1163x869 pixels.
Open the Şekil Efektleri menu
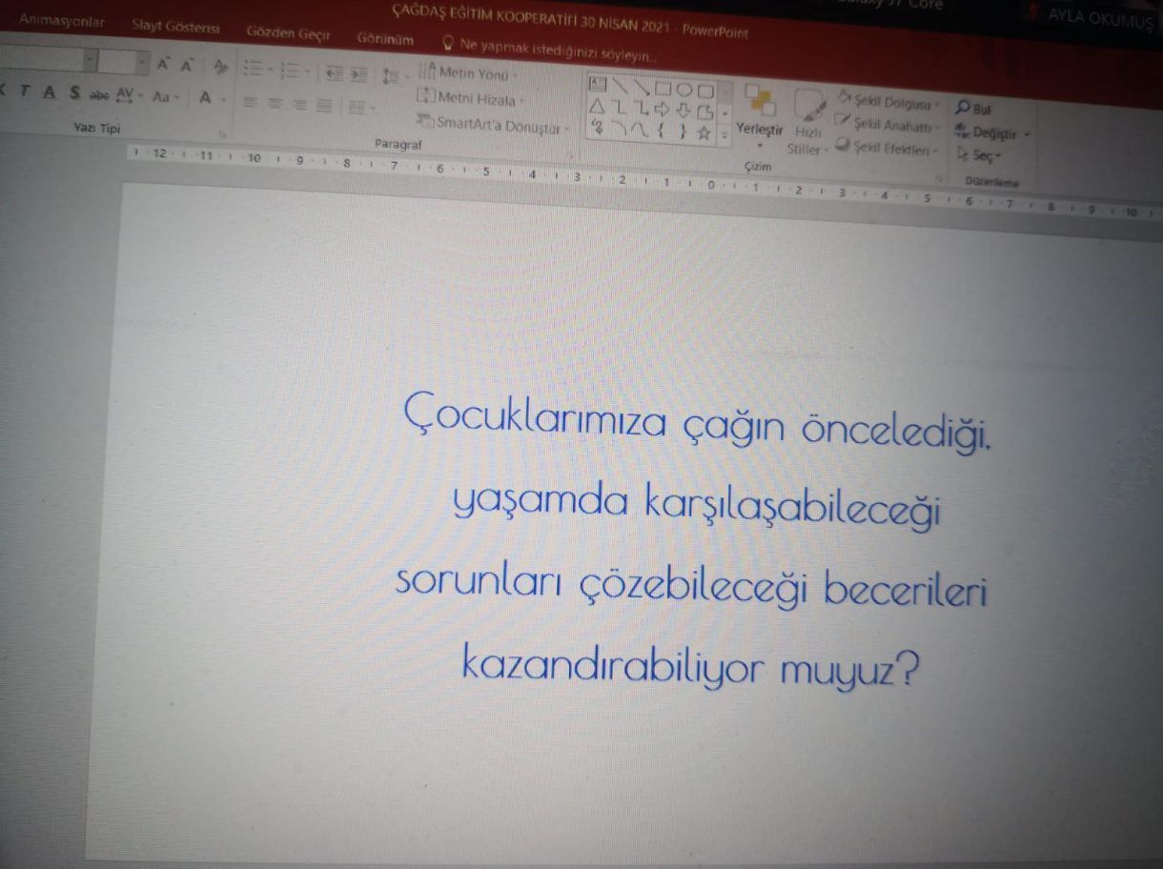point(887,148)
